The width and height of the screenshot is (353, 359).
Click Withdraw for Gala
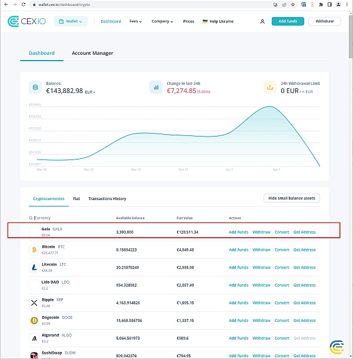(x=261, y=232)
